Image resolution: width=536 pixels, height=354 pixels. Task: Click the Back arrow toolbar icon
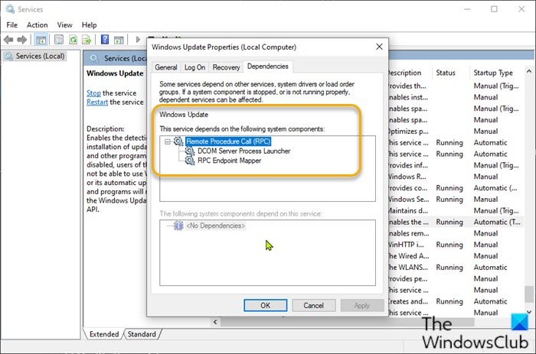(8, 40)
